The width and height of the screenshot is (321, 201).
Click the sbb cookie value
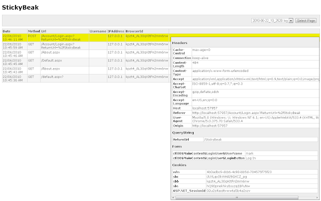click(x=228, y=181)
